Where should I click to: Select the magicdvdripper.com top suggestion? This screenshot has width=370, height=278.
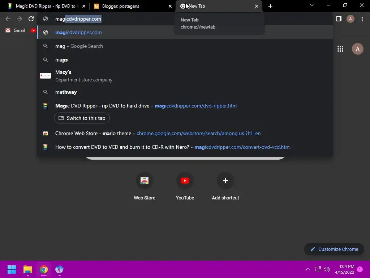[185, 32]
